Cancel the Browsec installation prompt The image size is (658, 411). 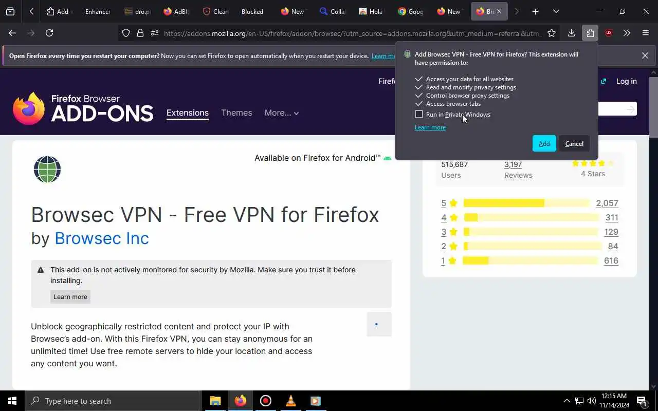click(574, 143)
